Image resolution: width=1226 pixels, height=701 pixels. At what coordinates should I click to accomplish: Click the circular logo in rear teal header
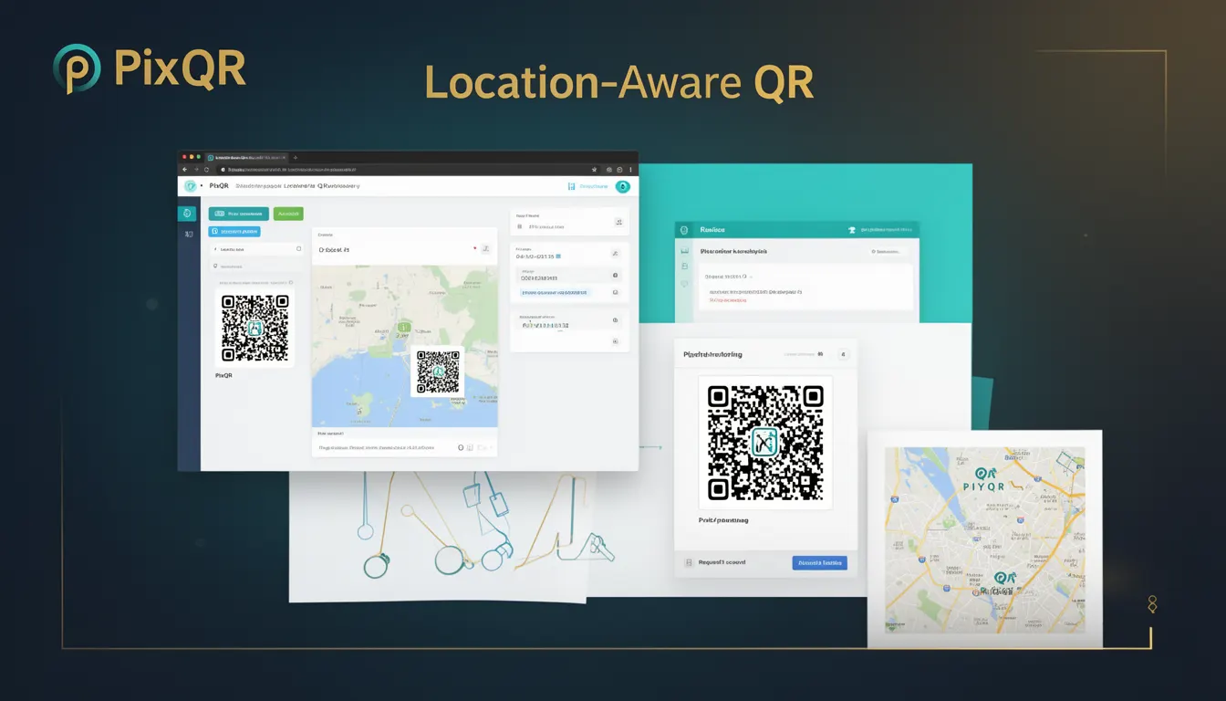pos(683,231)
